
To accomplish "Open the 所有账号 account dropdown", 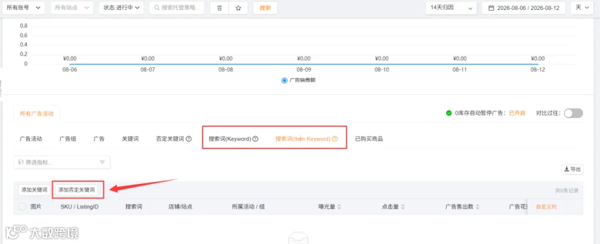I will click(x=23, y=7).
